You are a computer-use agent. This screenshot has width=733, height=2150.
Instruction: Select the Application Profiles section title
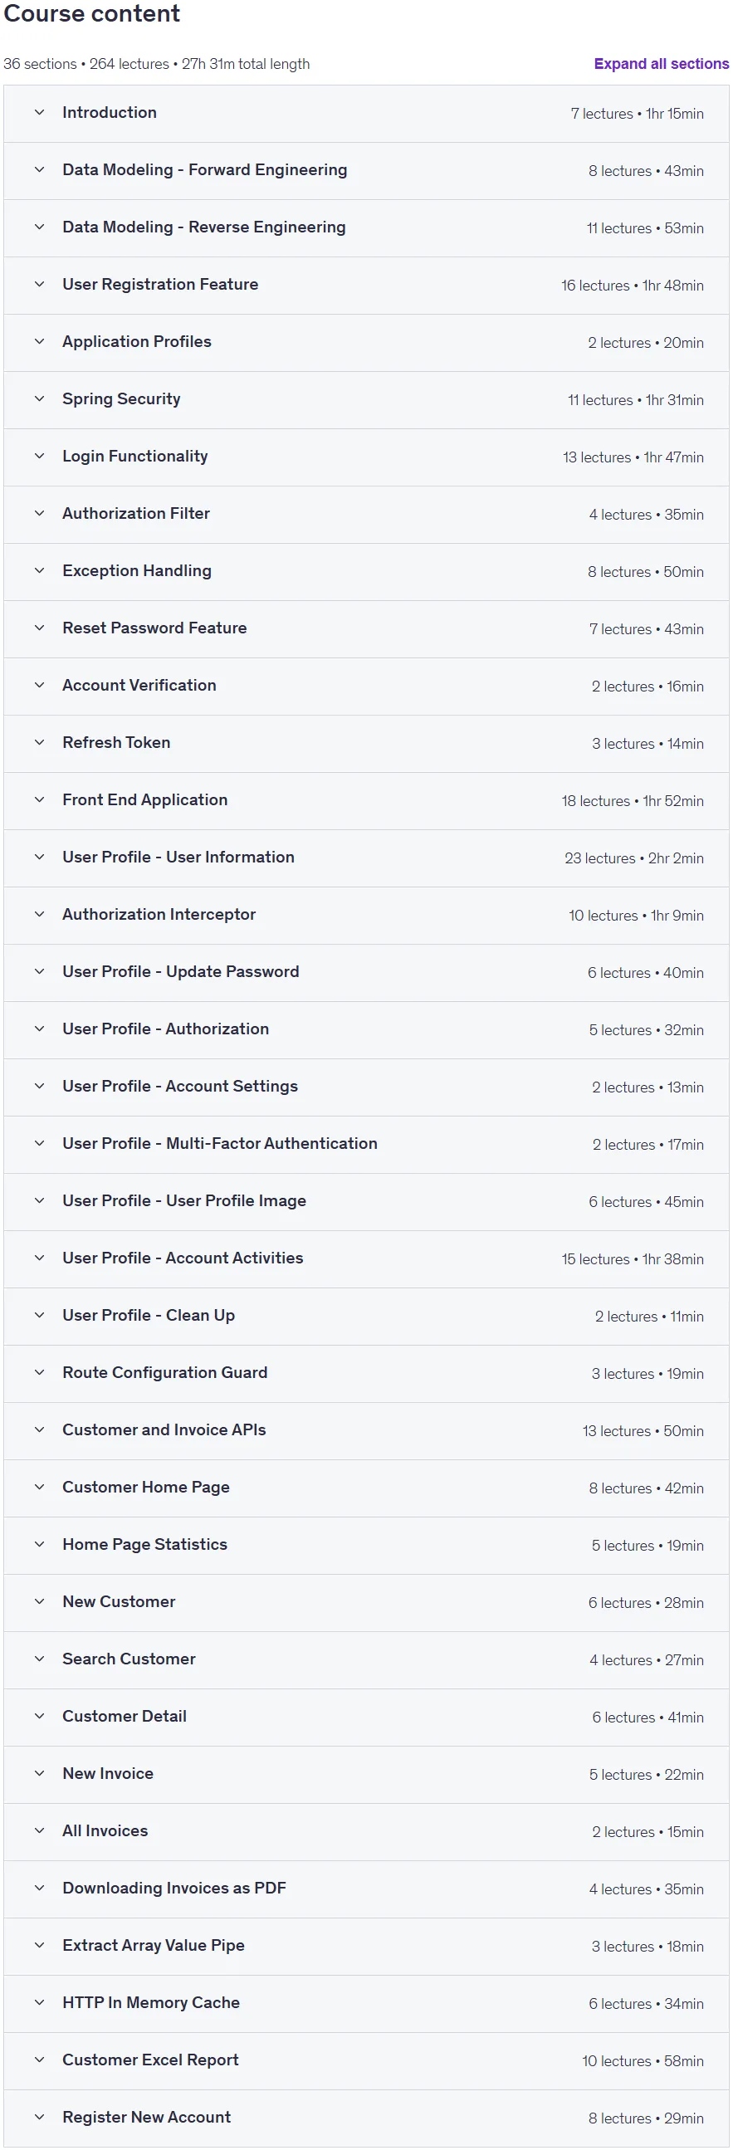click(x=137, y=342)
